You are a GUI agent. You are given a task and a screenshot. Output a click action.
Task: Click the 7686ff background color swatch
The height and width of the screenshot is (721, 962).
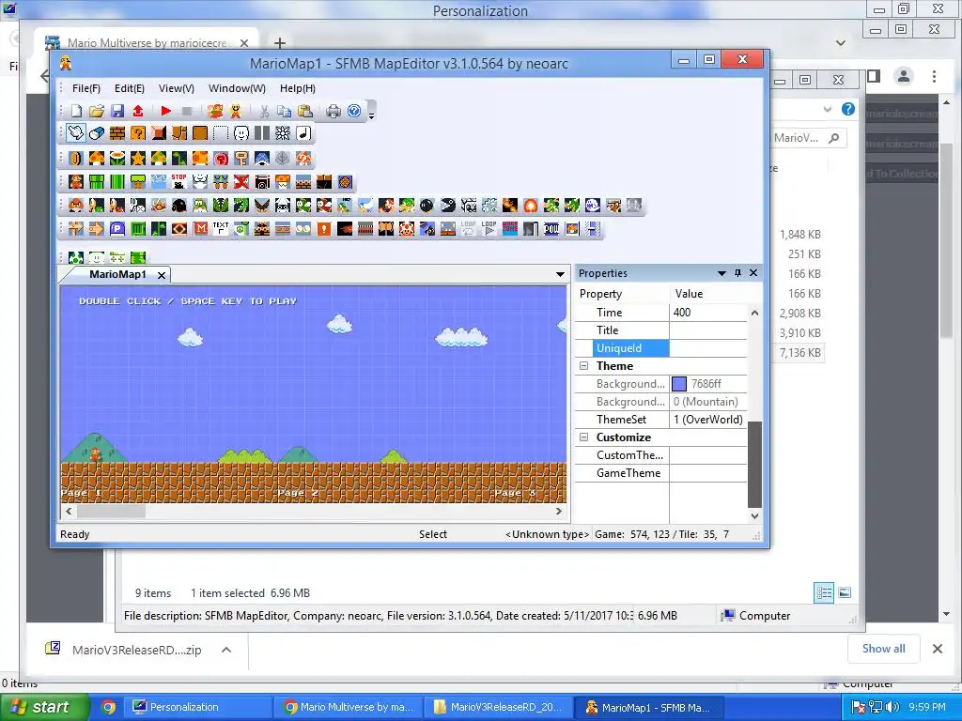[679, 384]
